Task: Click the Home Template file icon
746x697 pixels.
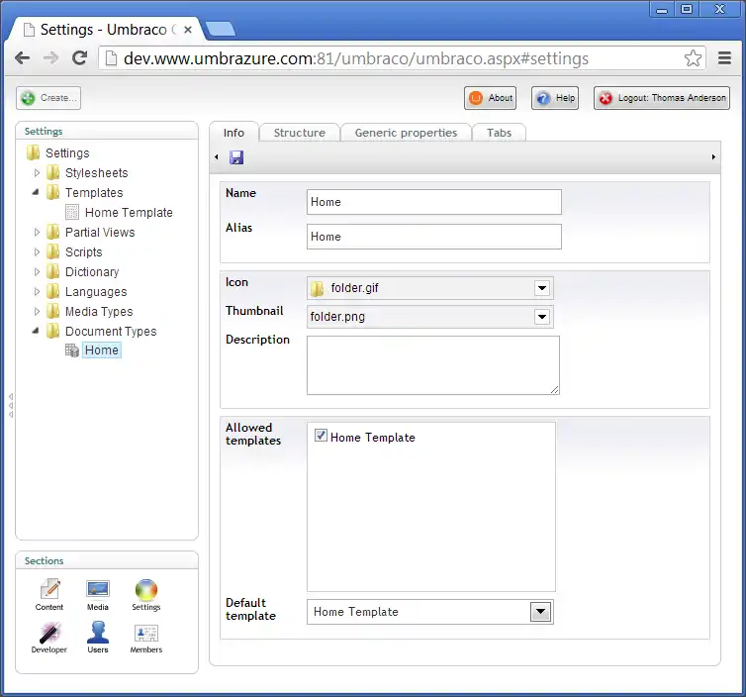Action: click(x=72, y=212)
